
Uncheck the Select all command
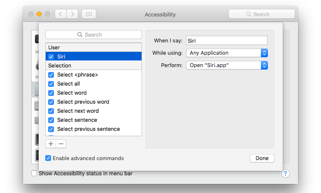(51, 84)
